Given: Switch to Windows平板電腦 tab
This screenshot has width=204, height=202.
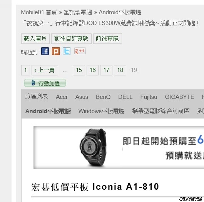Looking at the screenshot, I should (101, 111).
